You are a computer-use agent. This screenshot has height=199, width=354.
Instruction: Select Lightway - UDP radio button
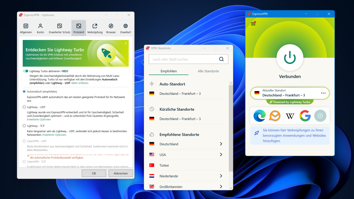24,107
